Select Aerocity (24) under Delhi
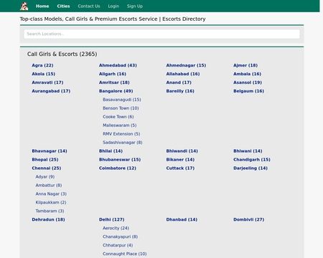 pyautogui.click(x=116, y=228)
